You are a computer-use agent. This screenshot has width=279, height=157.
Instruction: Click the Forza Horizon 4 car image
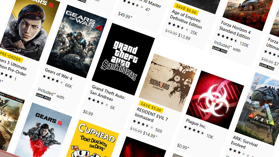click(248, 13)
